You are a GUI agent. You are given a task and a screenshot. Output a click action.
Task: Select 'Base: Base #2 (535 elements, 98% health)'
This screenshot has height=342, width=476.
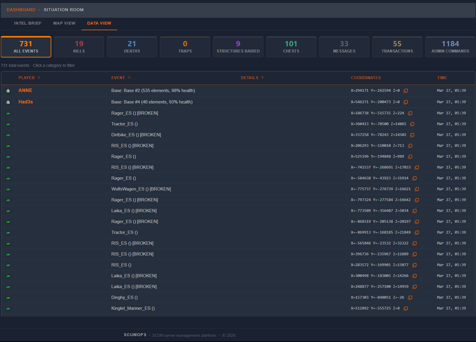pos(153,91)
